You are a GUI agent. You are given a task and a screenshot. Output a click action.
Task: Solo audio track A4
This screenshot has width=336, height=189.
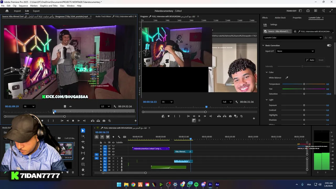118,167
